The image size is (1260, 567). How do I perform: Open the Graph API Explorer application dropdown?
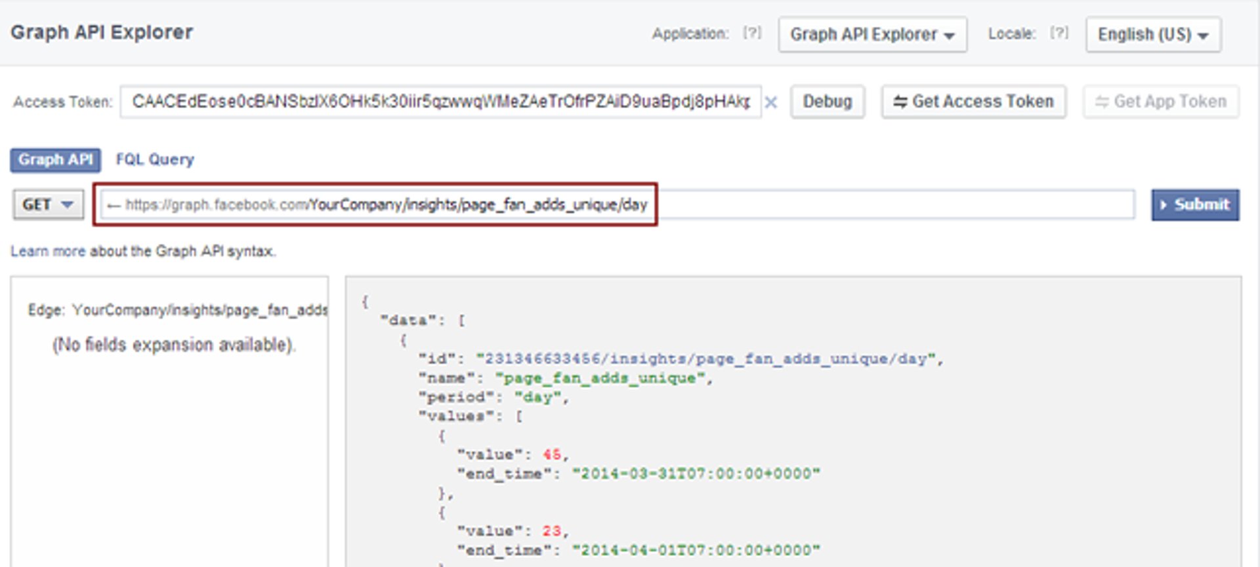click(x=872, y=34)
